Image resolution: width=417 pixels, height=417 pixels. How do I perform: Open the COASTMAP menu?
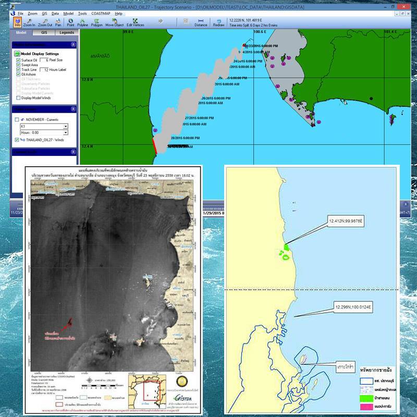point(101,14)
